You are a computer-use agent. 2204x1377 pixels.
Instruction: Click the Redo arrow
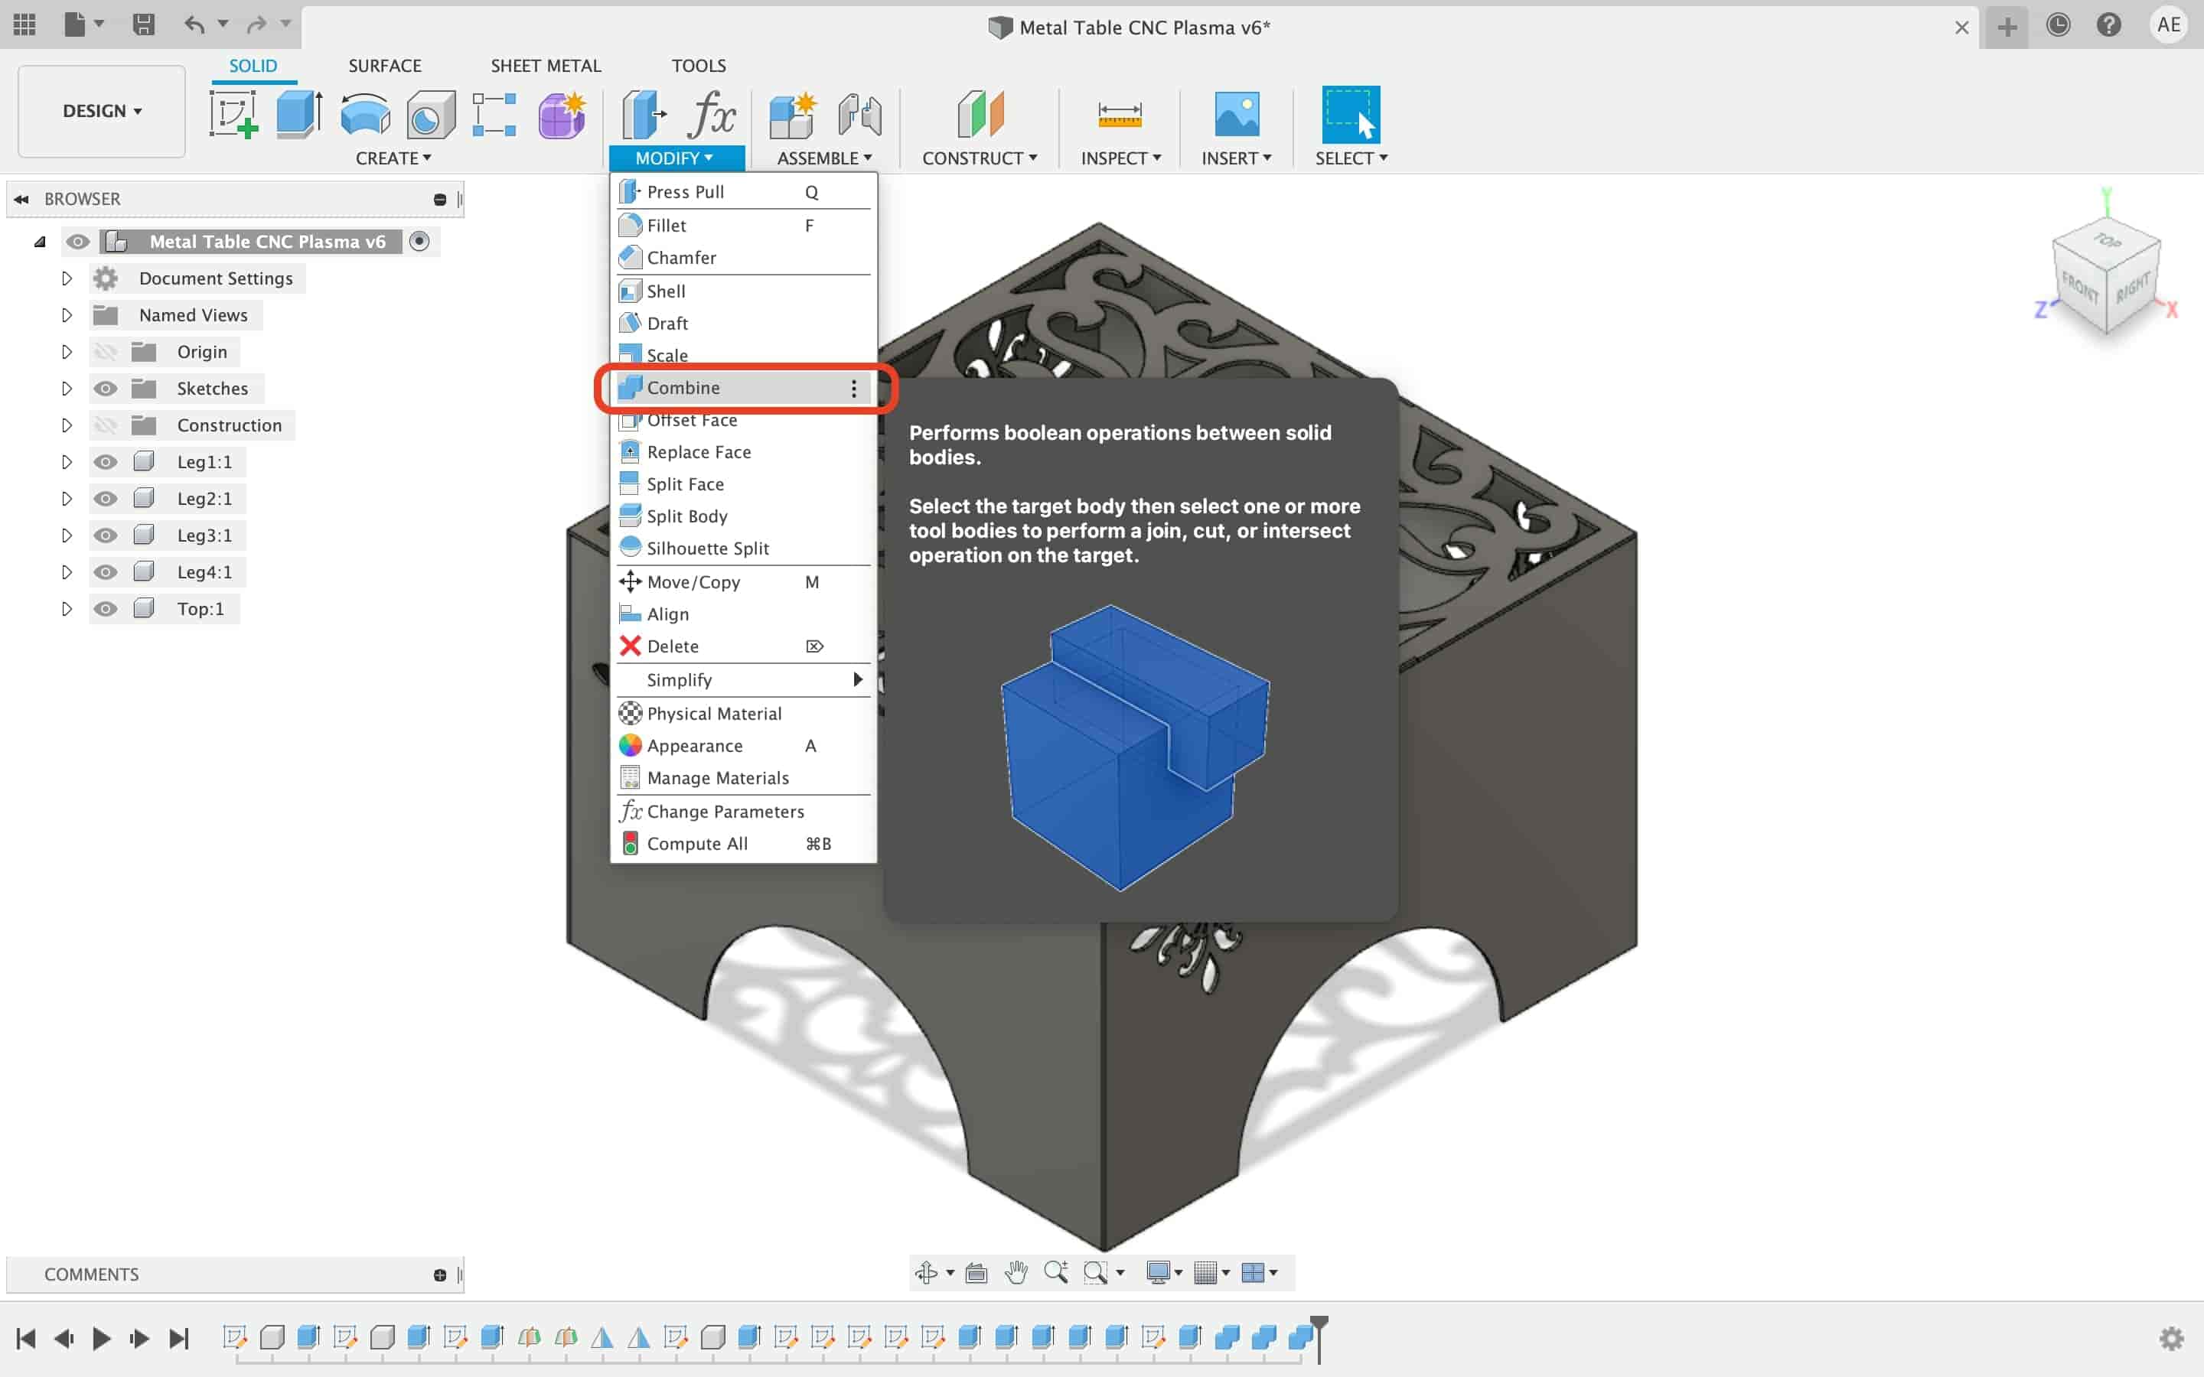click(x=257, y=24)
